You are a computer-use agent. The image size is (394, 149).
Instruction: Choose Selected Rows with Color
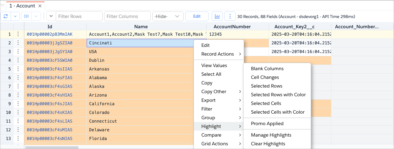(x=278, y=95)
